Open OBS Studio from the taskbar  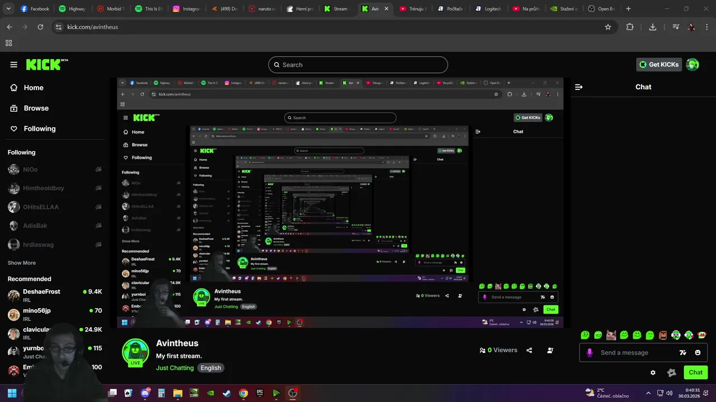tap(293, 393)
